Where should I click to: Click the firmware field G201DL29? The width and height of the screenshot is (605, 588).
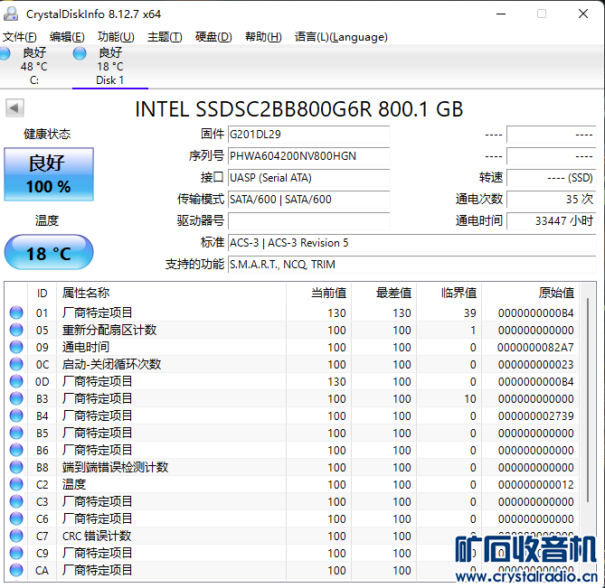308,135
